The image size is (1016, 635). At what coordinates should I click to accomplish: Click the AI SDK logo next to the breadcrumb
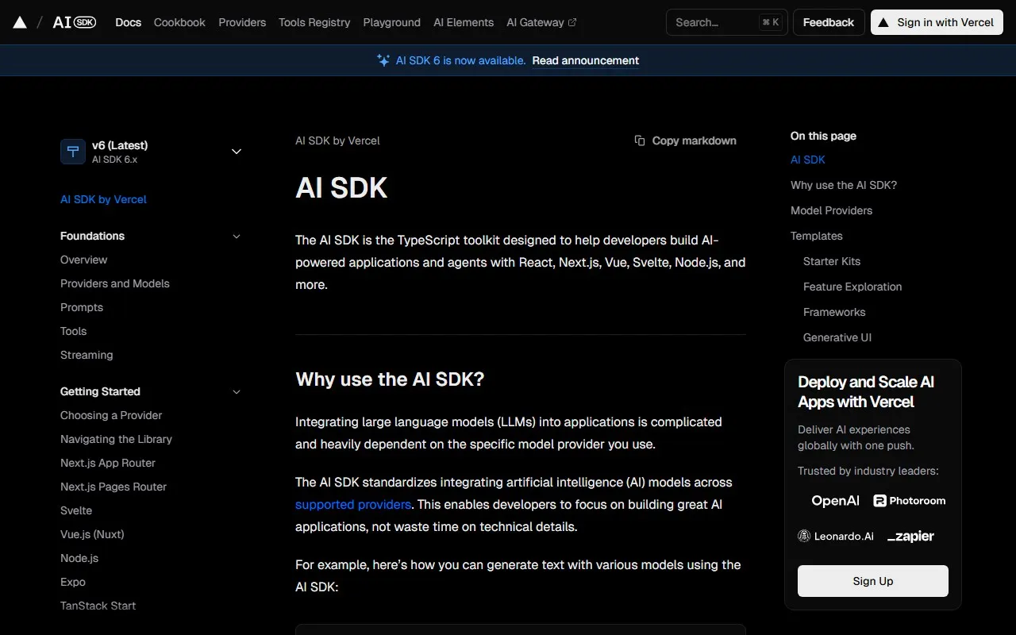pos(74,22)
